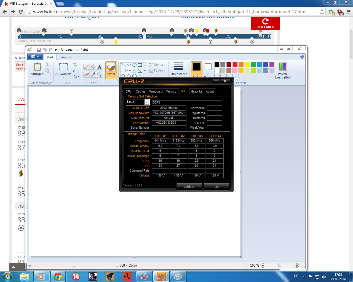Click the Windows Start button
This screenshot has height=282, width=353.
click(x=7, y=276)
